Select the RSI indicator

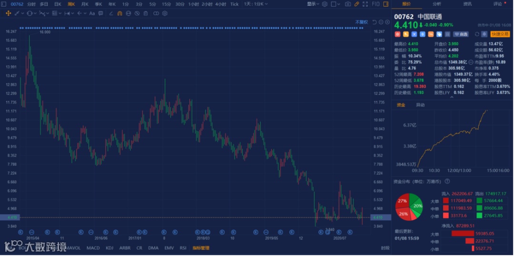click(183, 248)
